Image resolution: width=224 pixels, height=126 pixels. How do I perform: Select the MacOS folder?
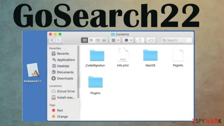pos(150,55)
